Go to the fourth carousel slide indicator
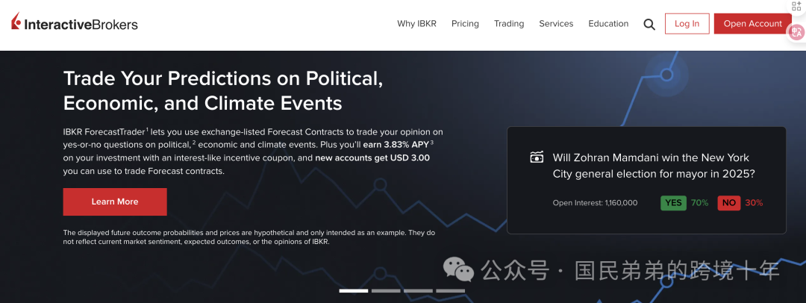This screenshot has width=806, height=303. [450, 291]
